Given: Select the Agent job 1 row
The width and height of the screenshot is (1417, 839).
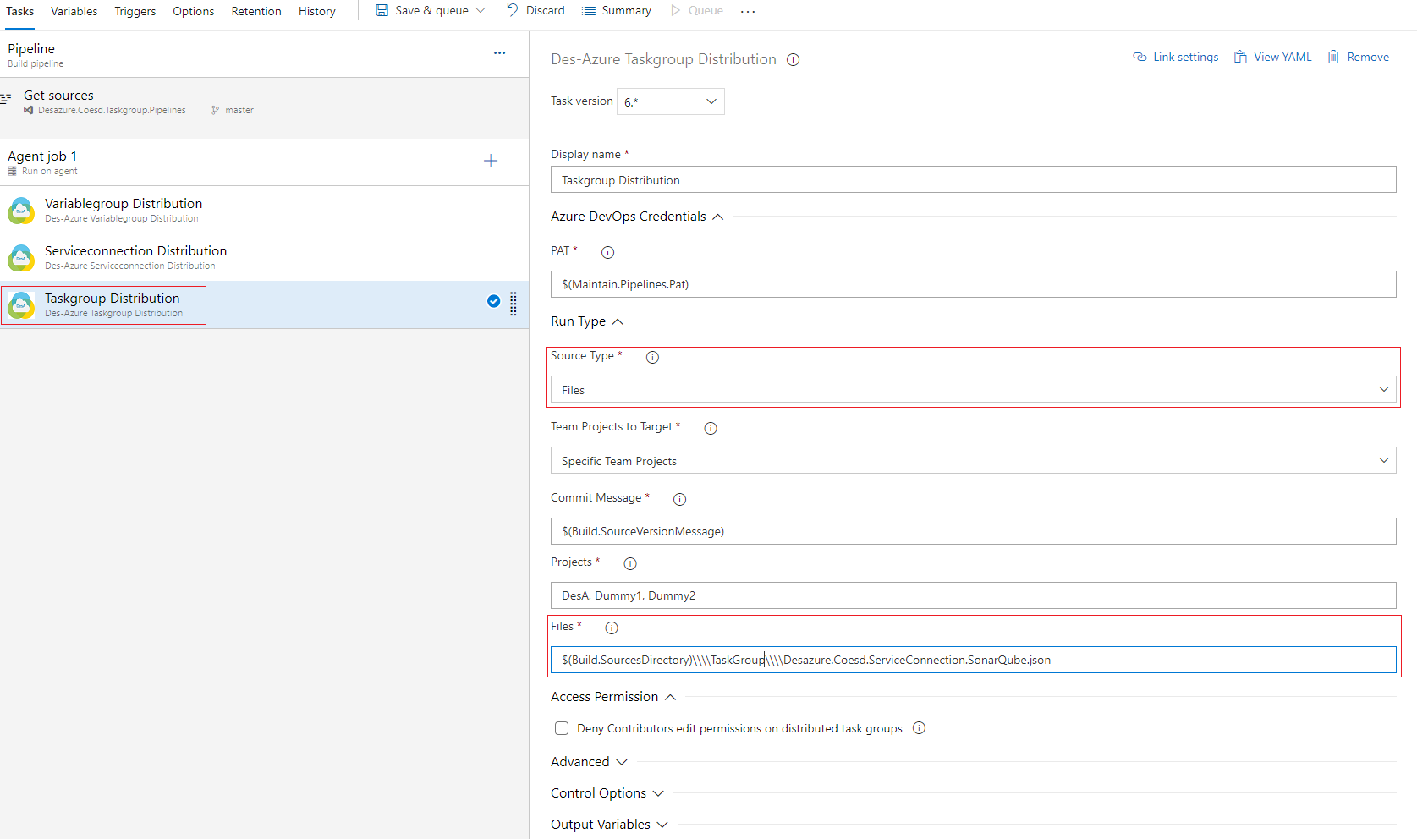Looking at the screenshot, I should point(264,162).
